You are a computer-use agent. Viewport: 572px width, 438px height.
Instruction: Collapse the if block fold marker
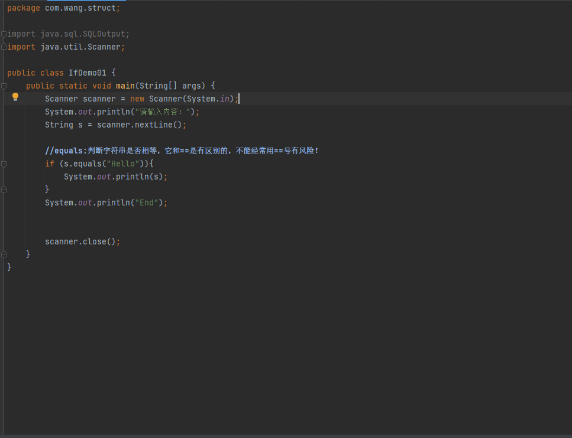click(4, 164)
